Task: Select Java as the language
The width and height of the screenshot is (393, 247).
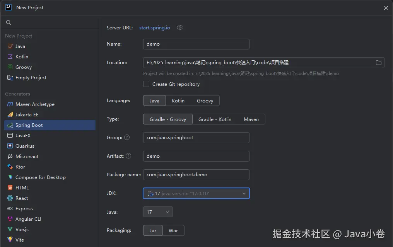Action: (x=154, y=101)
